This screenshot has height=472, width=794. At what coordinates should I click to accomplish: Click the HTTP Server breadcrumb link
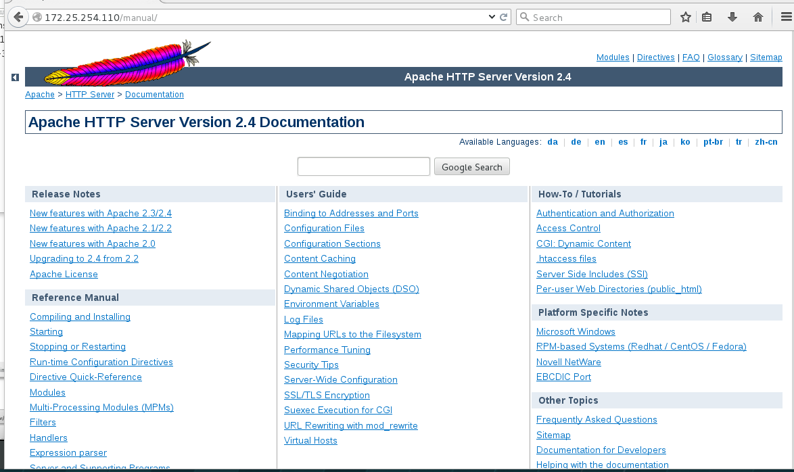pyautogui.click(x=90, y=94)
